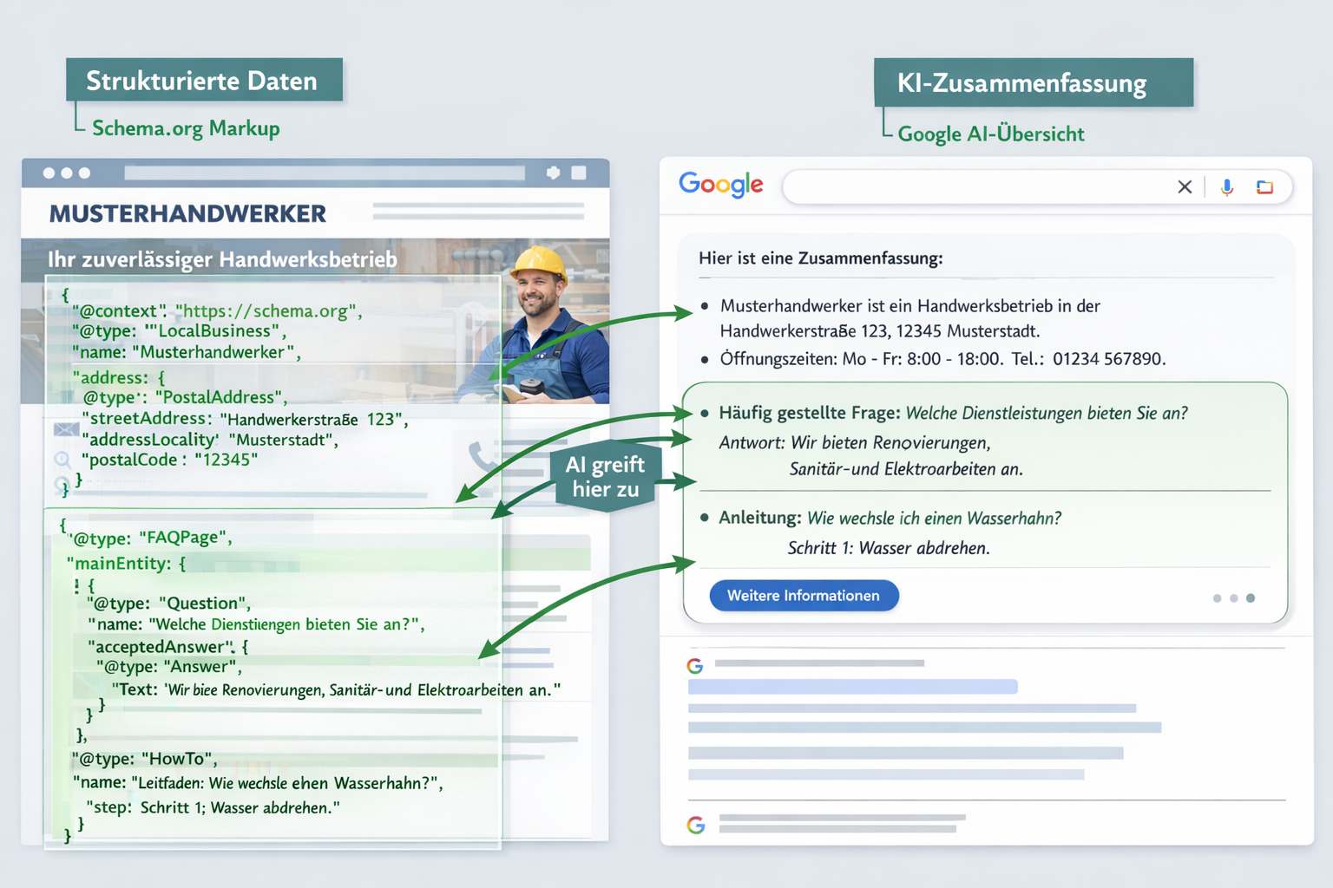
Task: Open the https://schema.org link
Action: click(265, 310)
